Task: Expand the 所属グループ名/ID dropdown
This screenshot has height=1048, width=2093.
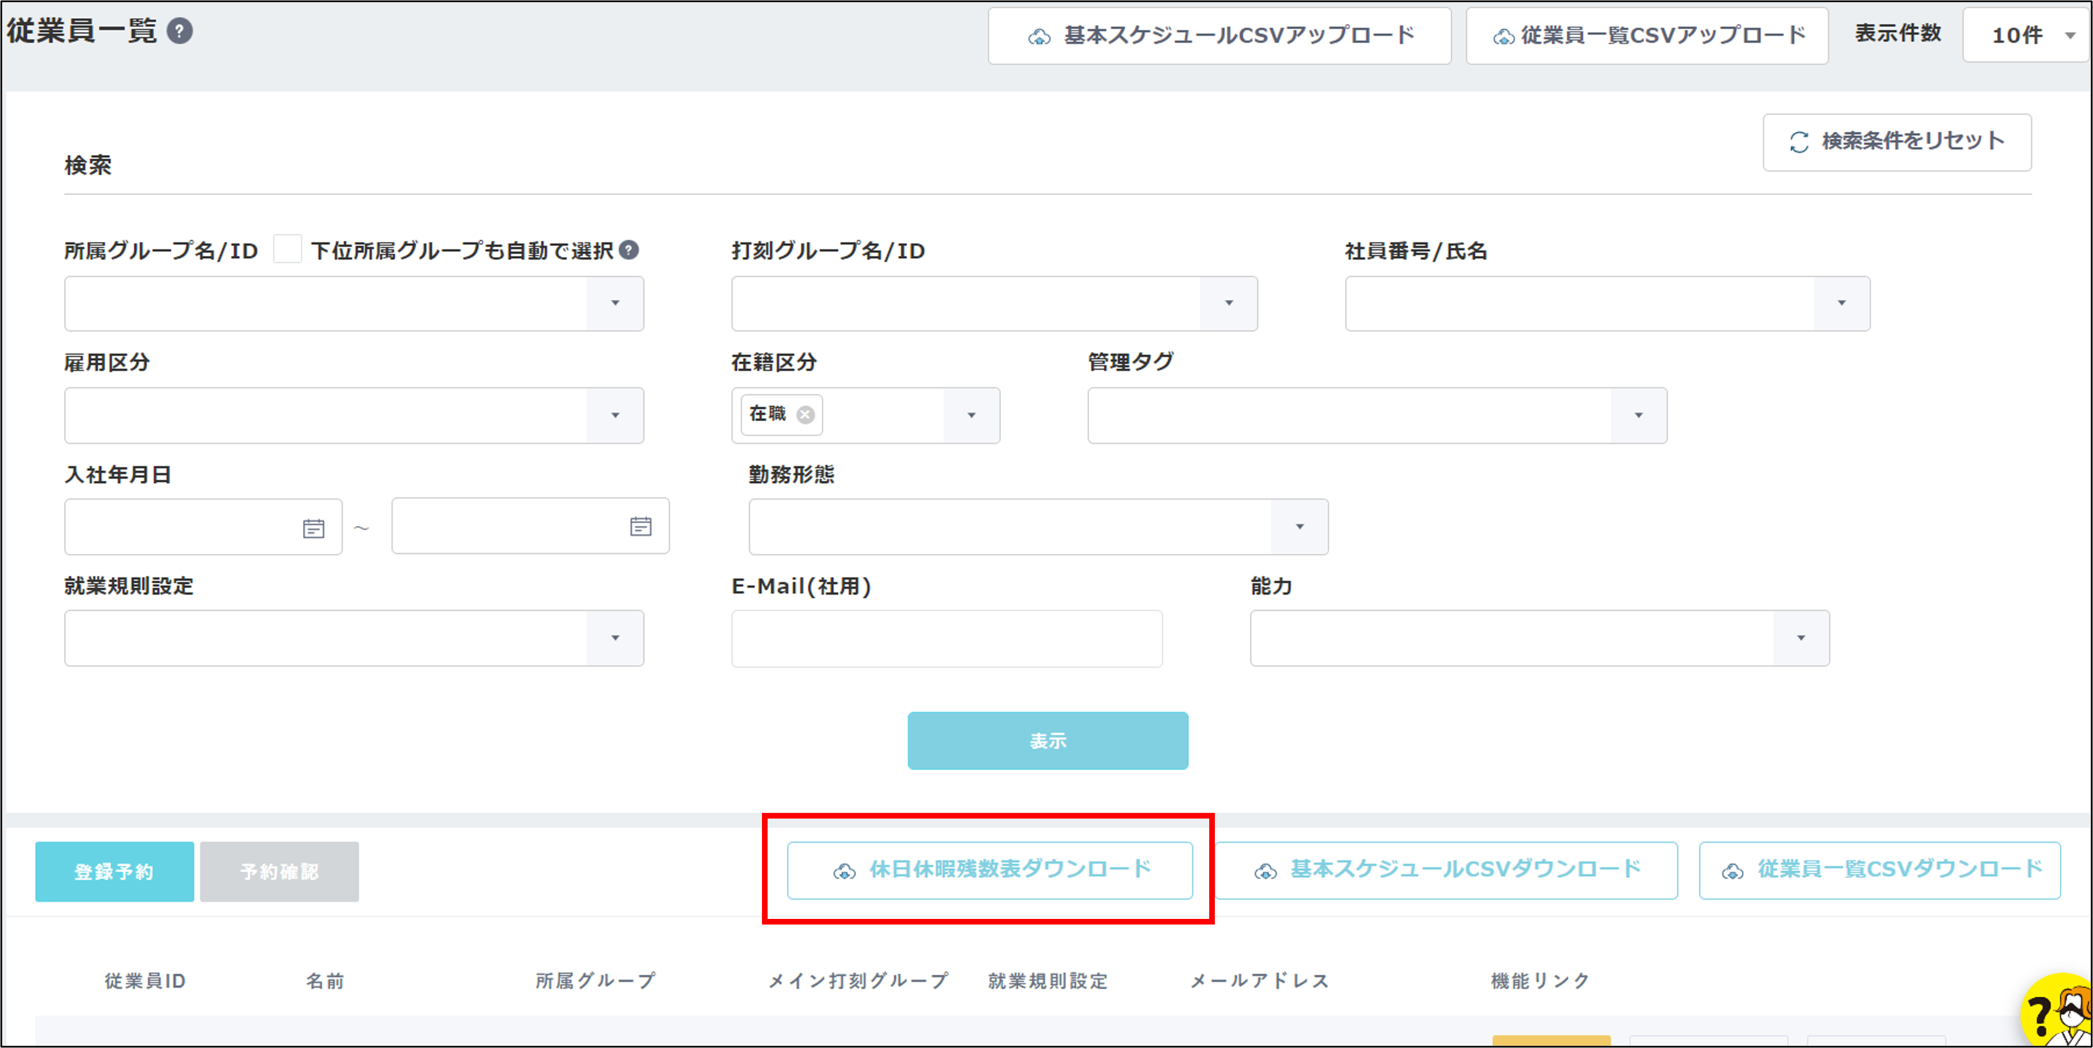Action: coord(615,303)
